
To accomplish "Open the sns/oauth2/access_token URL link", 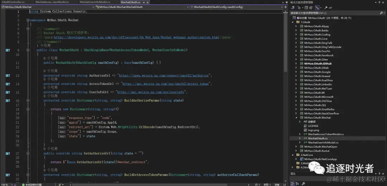I will 166,84.
